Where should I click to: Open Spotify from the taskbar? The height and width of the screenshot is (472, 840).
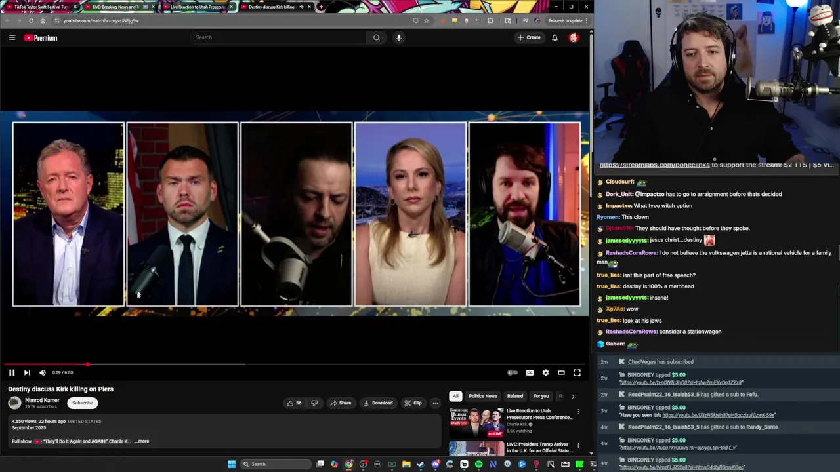pyautogui.click(x=478, y=464)
